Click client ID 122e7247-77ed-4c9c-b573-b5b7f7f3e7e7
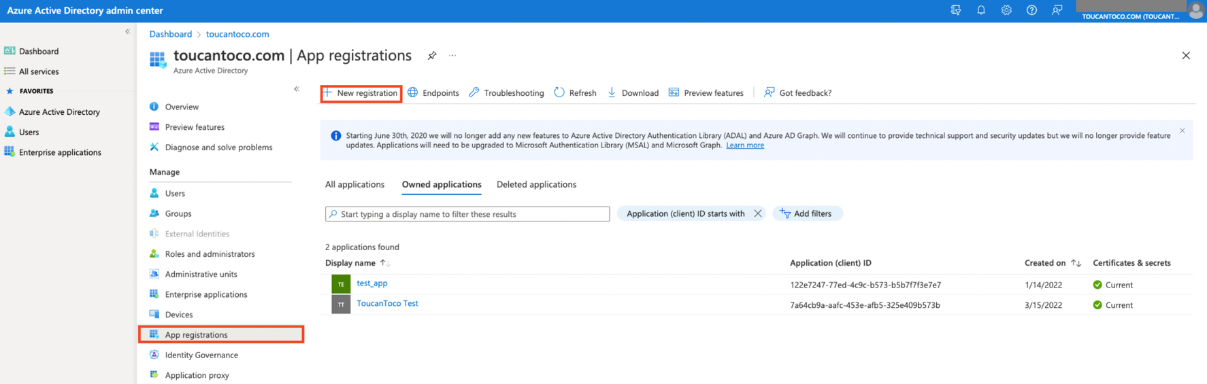Viewport: 1207px width, 384px height. click(865, 285)
